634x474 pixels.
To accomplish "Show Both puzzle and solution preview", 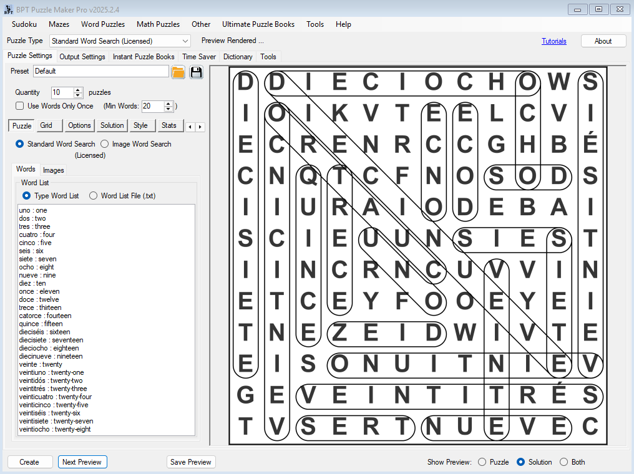I will click(564, 462).
